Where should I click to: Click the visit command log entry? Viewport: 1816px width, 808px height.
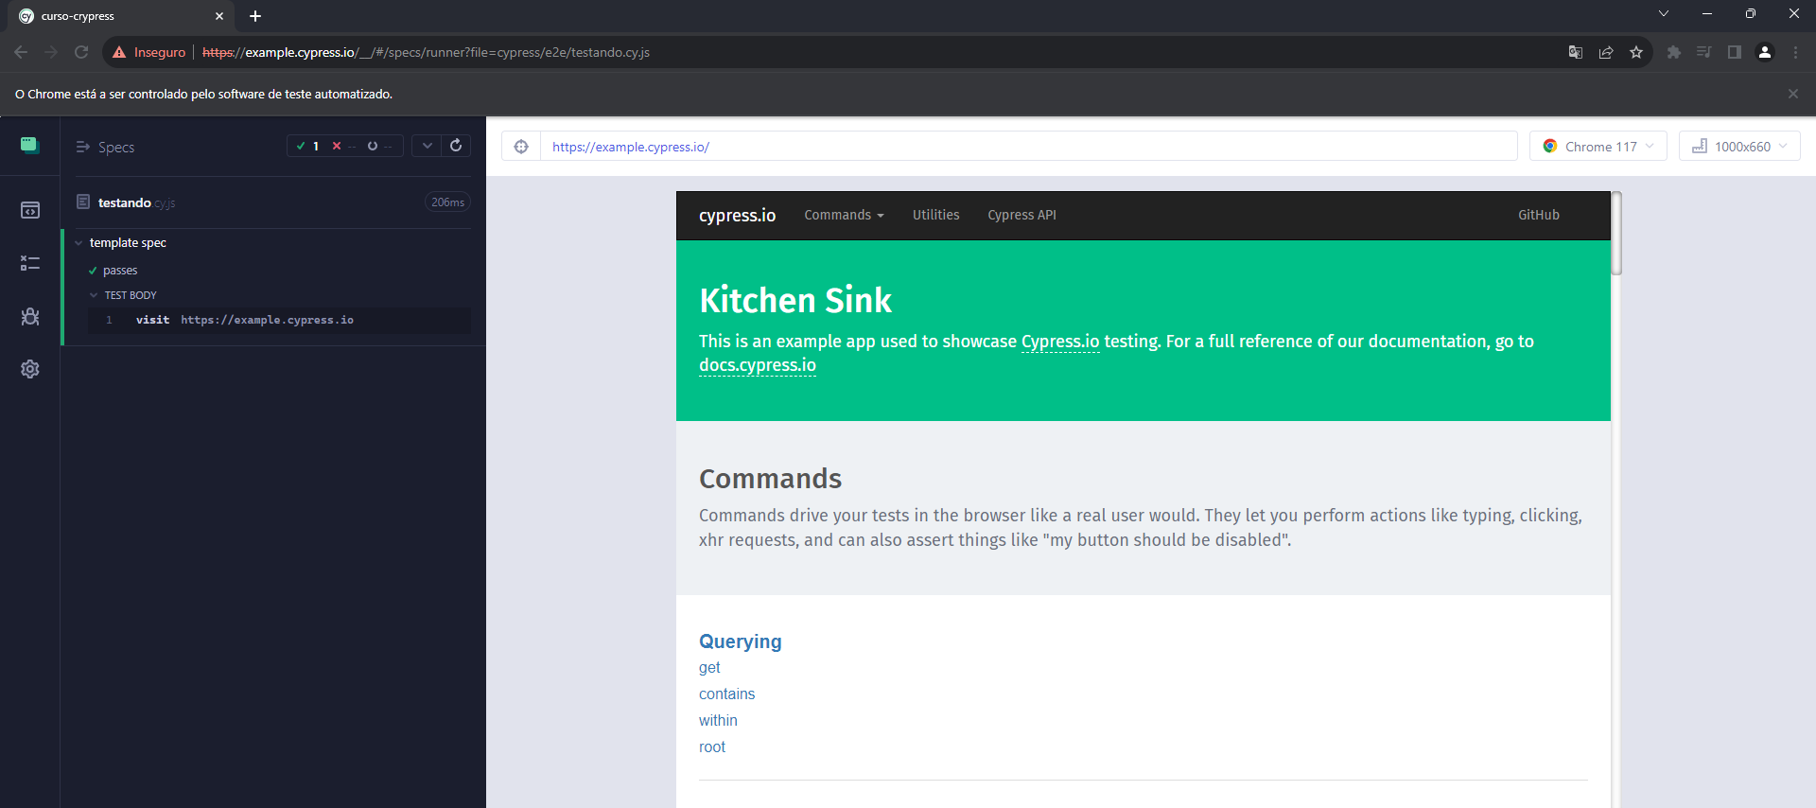point(280,321)
